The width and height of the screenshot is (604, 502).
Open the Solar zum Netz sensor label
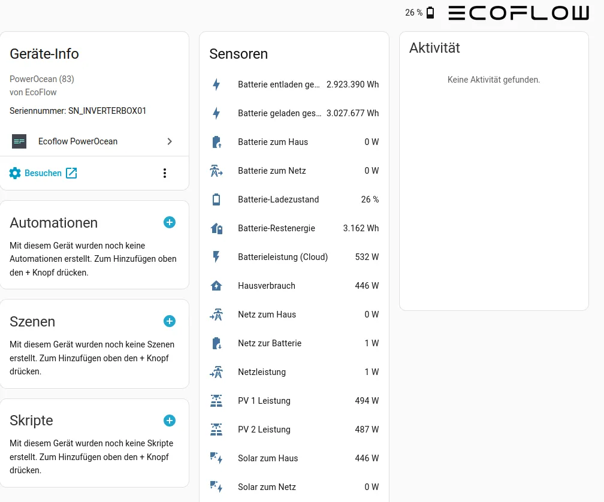click(x=267, y=487)
